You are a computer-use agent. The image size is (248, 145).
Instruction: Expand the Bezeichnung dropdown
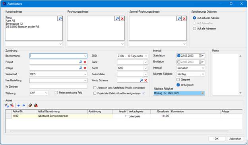coord(85,56)
